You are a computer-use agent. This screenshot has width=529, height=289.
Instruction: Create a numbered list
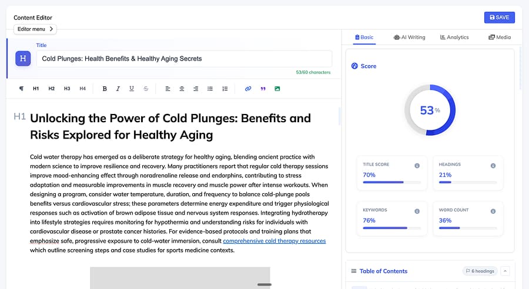225,89
